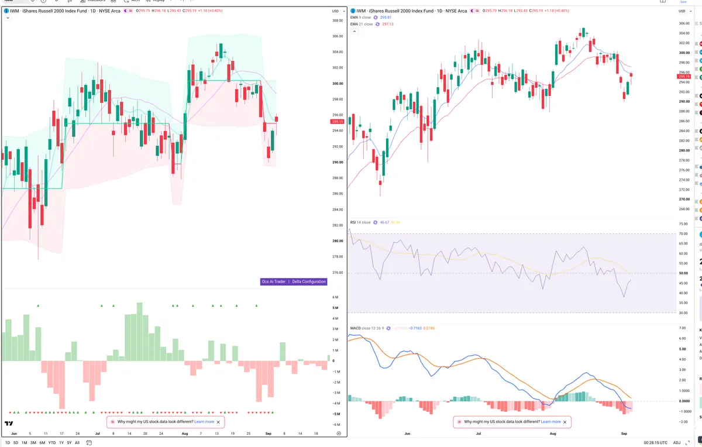The width and height of the screenshot is (702, 447).
Task: Click the 00:28:15 UTC timezone clock
Action: (x=656, y=443)
